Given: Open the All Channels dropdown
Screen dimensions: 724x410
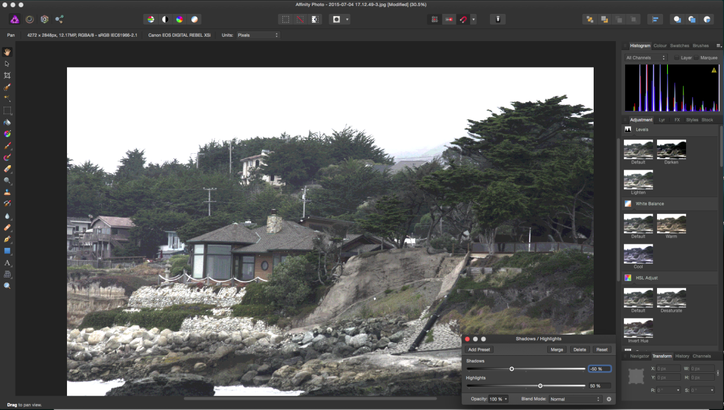Looking at the screenshot, I should point(646,58).
